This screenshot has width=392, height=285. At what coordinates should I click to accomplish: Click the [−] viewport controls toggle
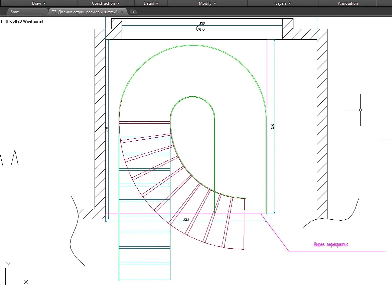(3, 21)
